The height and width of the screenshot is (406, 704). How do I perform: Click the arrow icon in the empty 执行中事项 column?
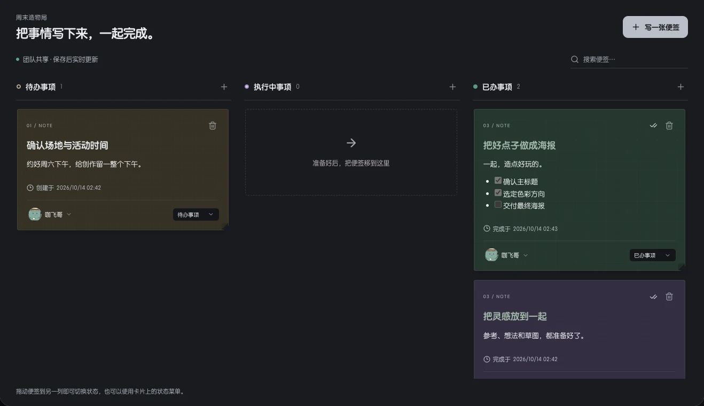[351, 143]
